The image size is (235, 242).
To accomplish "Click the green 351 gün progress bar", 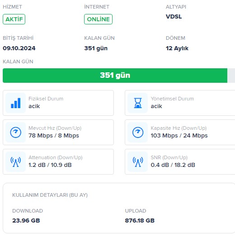I will [x=115, y=76].
